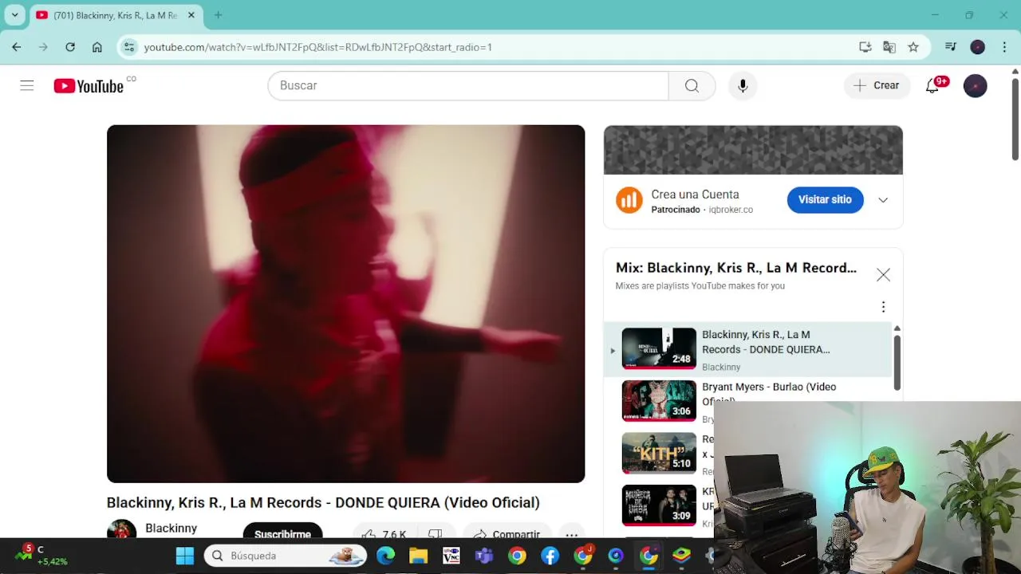The image size is (1021, 574).
Task: Open the Blackinny channel name link
Action: coord(171,528)
